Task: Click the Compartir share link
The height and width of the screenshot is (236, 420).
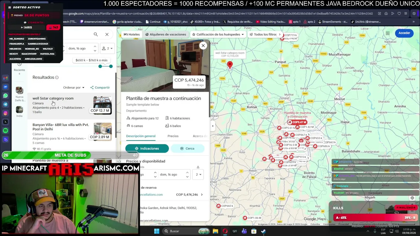Action: [100, 88]
